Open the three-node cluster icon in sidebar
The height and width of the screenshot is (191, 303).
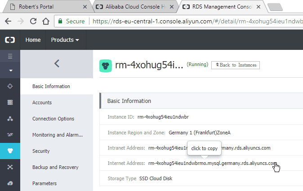pos(10,119)
